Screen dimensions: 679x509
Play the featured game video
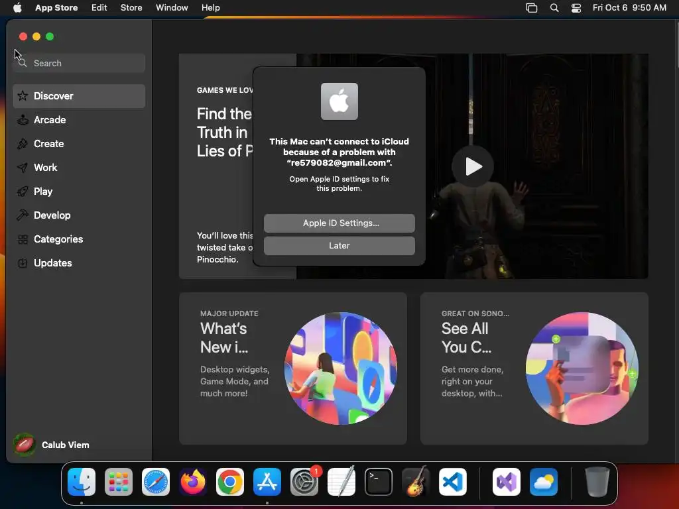[472, 166]
